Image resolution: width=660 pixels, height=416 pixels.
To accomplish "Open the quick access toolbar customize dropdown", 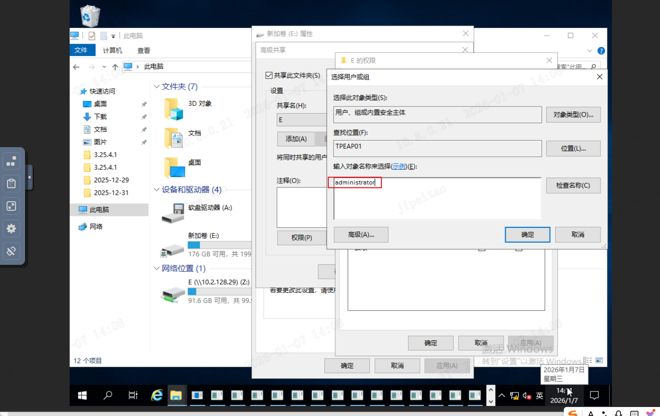I will coord(113,36).
